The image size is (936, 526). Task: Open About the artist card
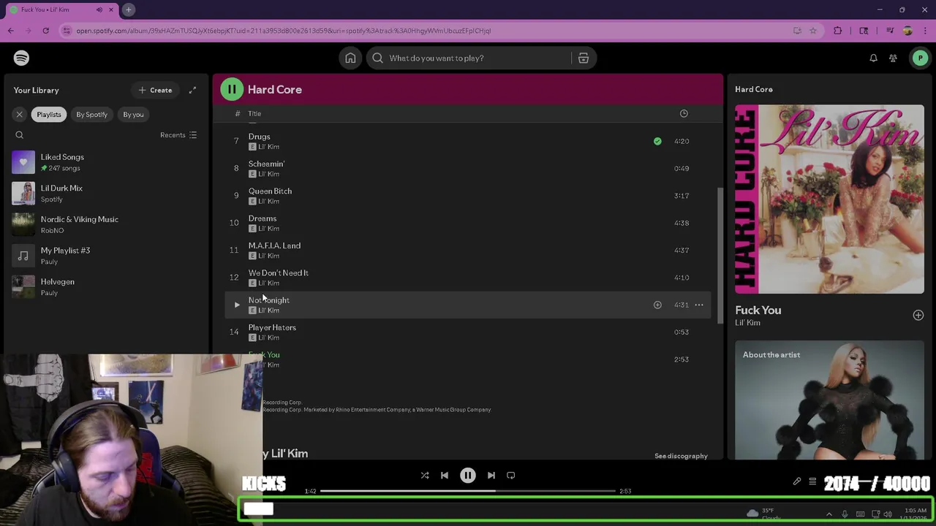[829, 400]
